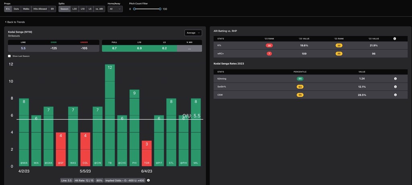Viewport: 412px width, 185px height.
Task: Click info icon in CSW row
Action: pyautogui.click(x=396, y=95)
